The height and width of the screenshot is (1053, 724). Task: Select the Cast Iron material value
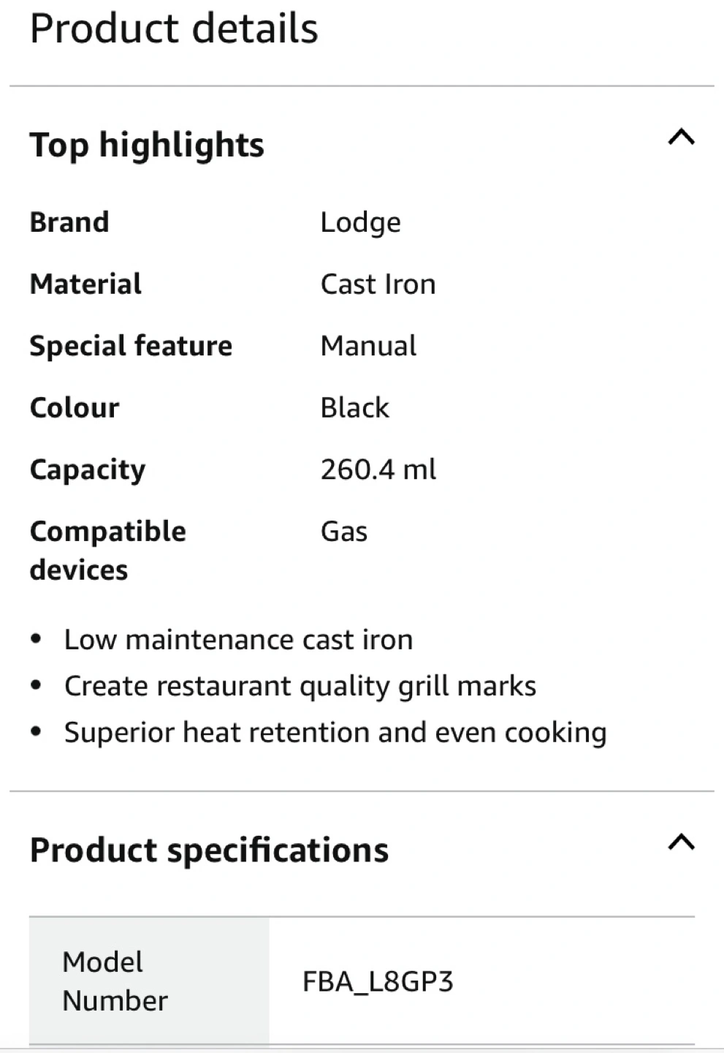[378, 284]
